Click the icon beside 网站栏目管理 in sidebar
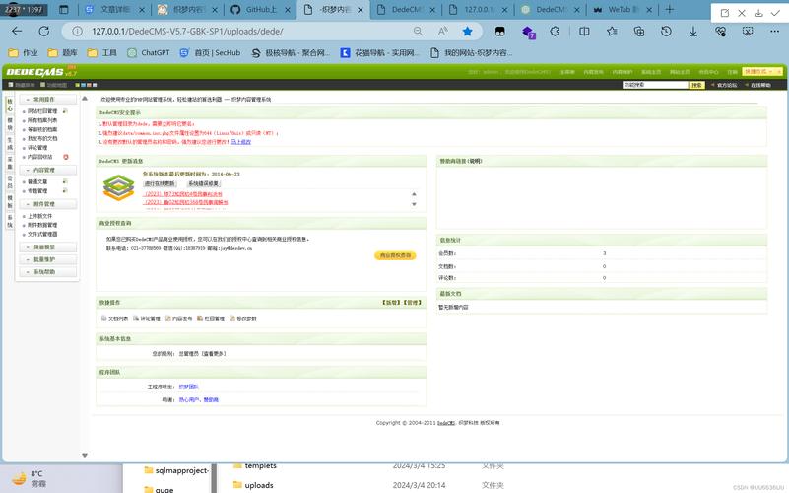This screenshot has width=789, height=493. [65, 110]
